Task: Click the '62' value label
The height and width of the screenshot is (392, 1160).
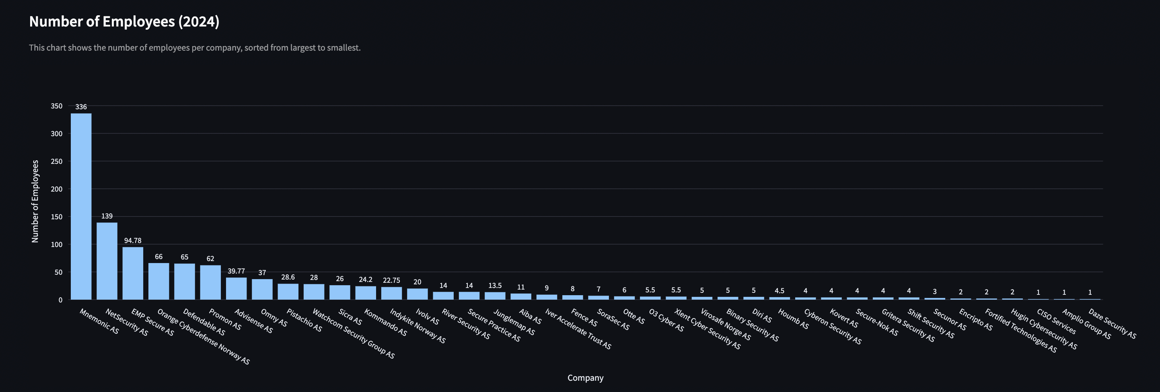Action: point(210,259)
